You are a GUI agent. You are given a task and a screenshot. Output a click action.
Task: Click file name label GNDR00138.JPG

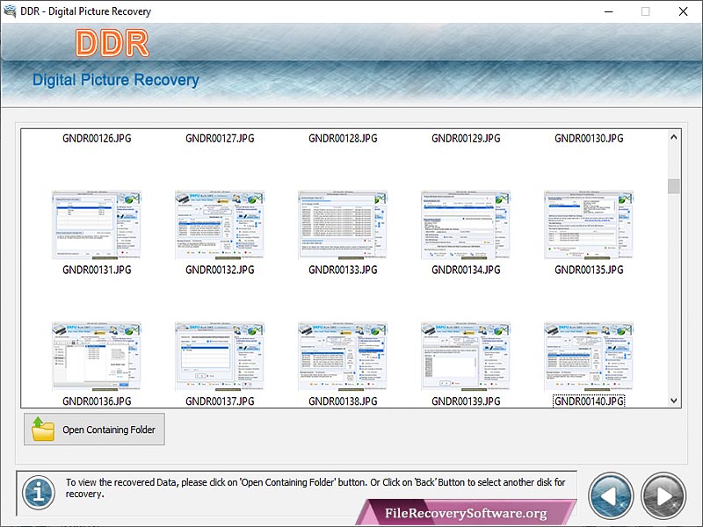[343, 401]
